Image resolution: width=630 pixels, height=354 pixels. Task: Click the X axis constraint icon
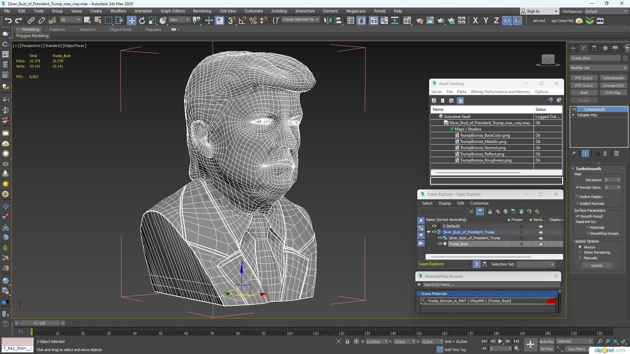point(475,21)
